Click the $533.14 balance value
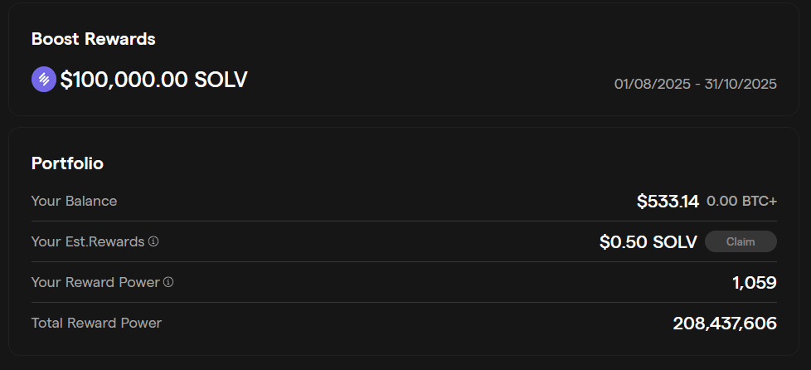Image resolution: width=811 pixels, height=370 pixels. [668, 202]
